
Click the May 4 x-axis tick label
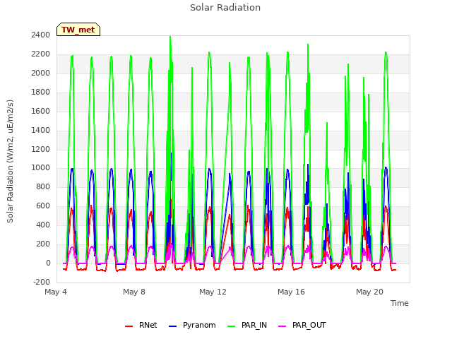(x=56, y=292)
